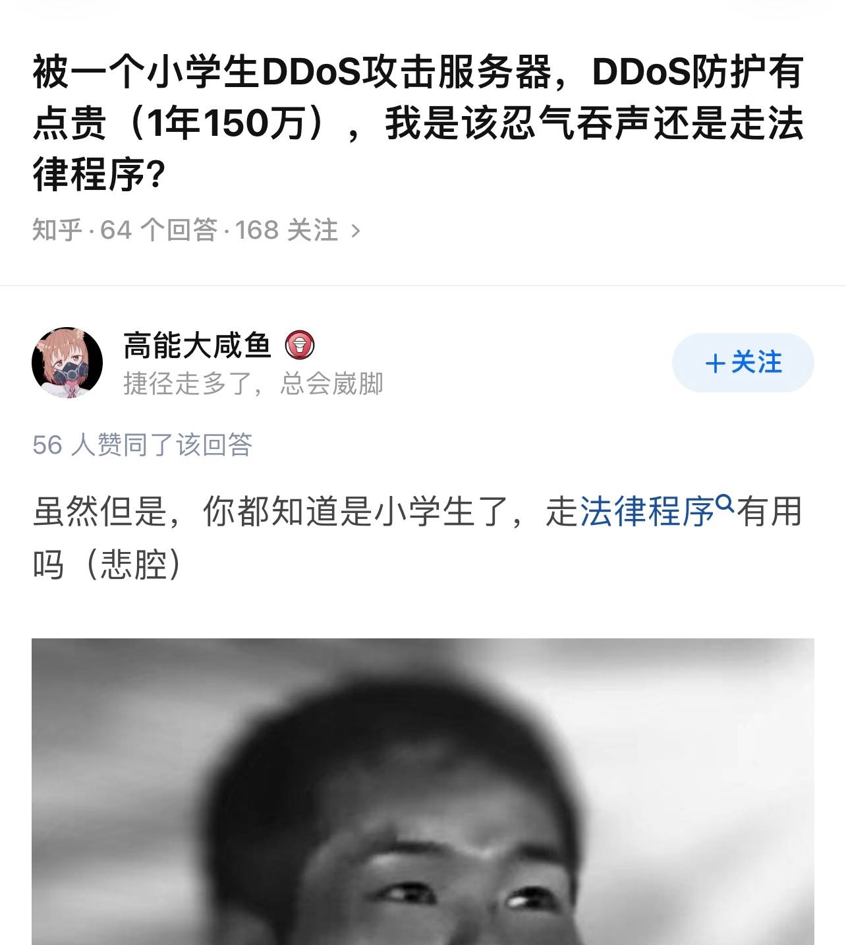Open the chevron arrow after 168 关注

(356, 230)
